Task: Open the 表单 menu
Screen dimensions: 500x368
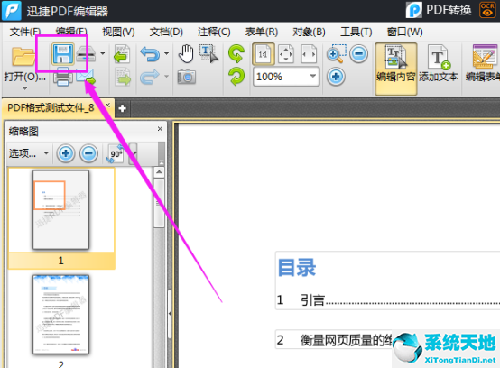Action: tap(262, 32)
